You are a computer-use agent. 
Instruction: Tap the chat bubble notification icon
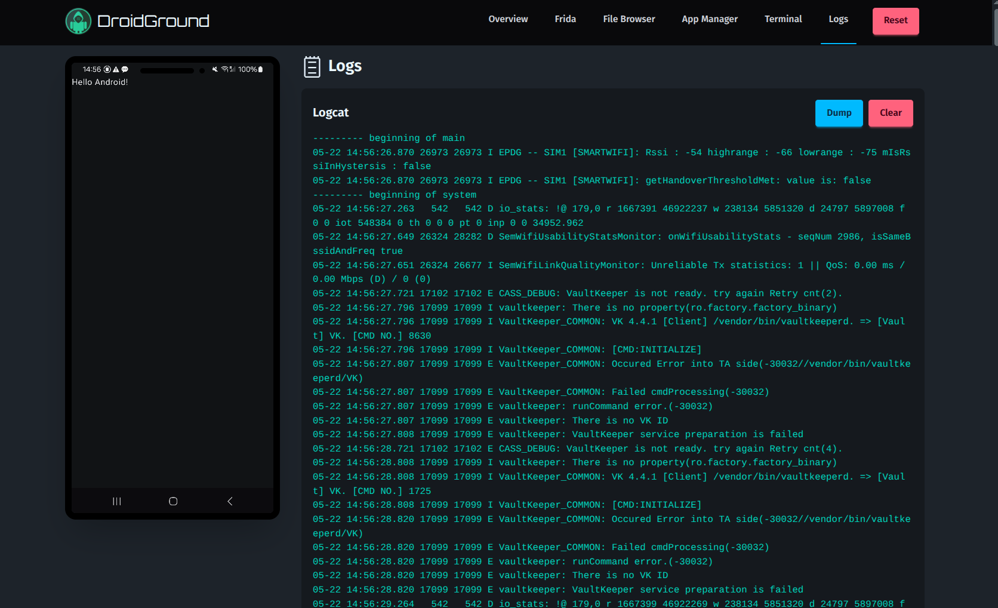pos(125,69)
